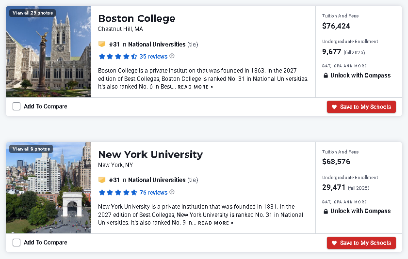Click the tuition value $68,576
The height and width of the screenshot is (259, 408).
click(336, 162)
